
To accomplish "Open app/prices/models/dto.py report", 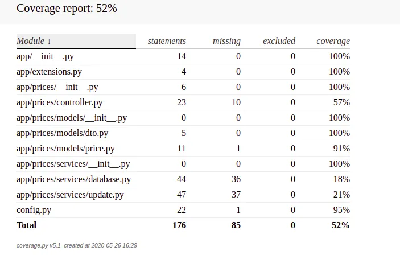I will (63, 133).
